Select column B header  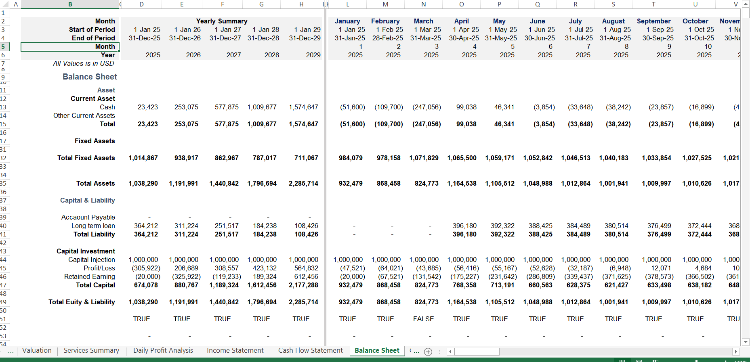[70, 4]
